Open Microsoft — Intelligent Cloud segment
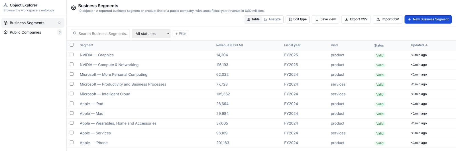Screen dimensions: 456x151 click(x=105, y=94)
